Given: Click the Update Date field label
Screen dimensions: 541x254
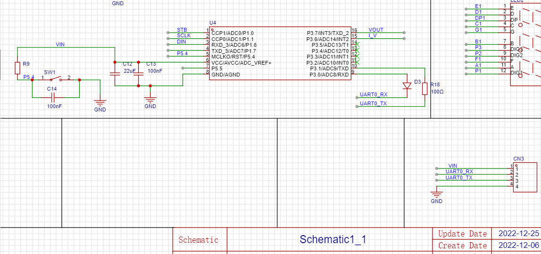Looking at the screenshot, I should 462,234.
